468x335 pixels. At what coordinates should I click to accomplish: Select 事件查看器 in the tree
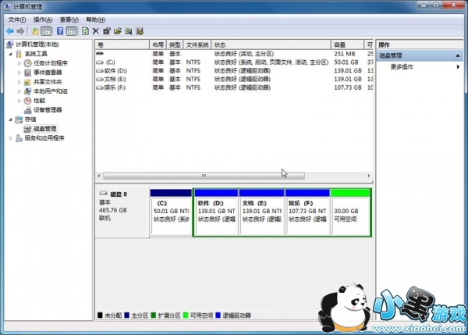(47, 73)
